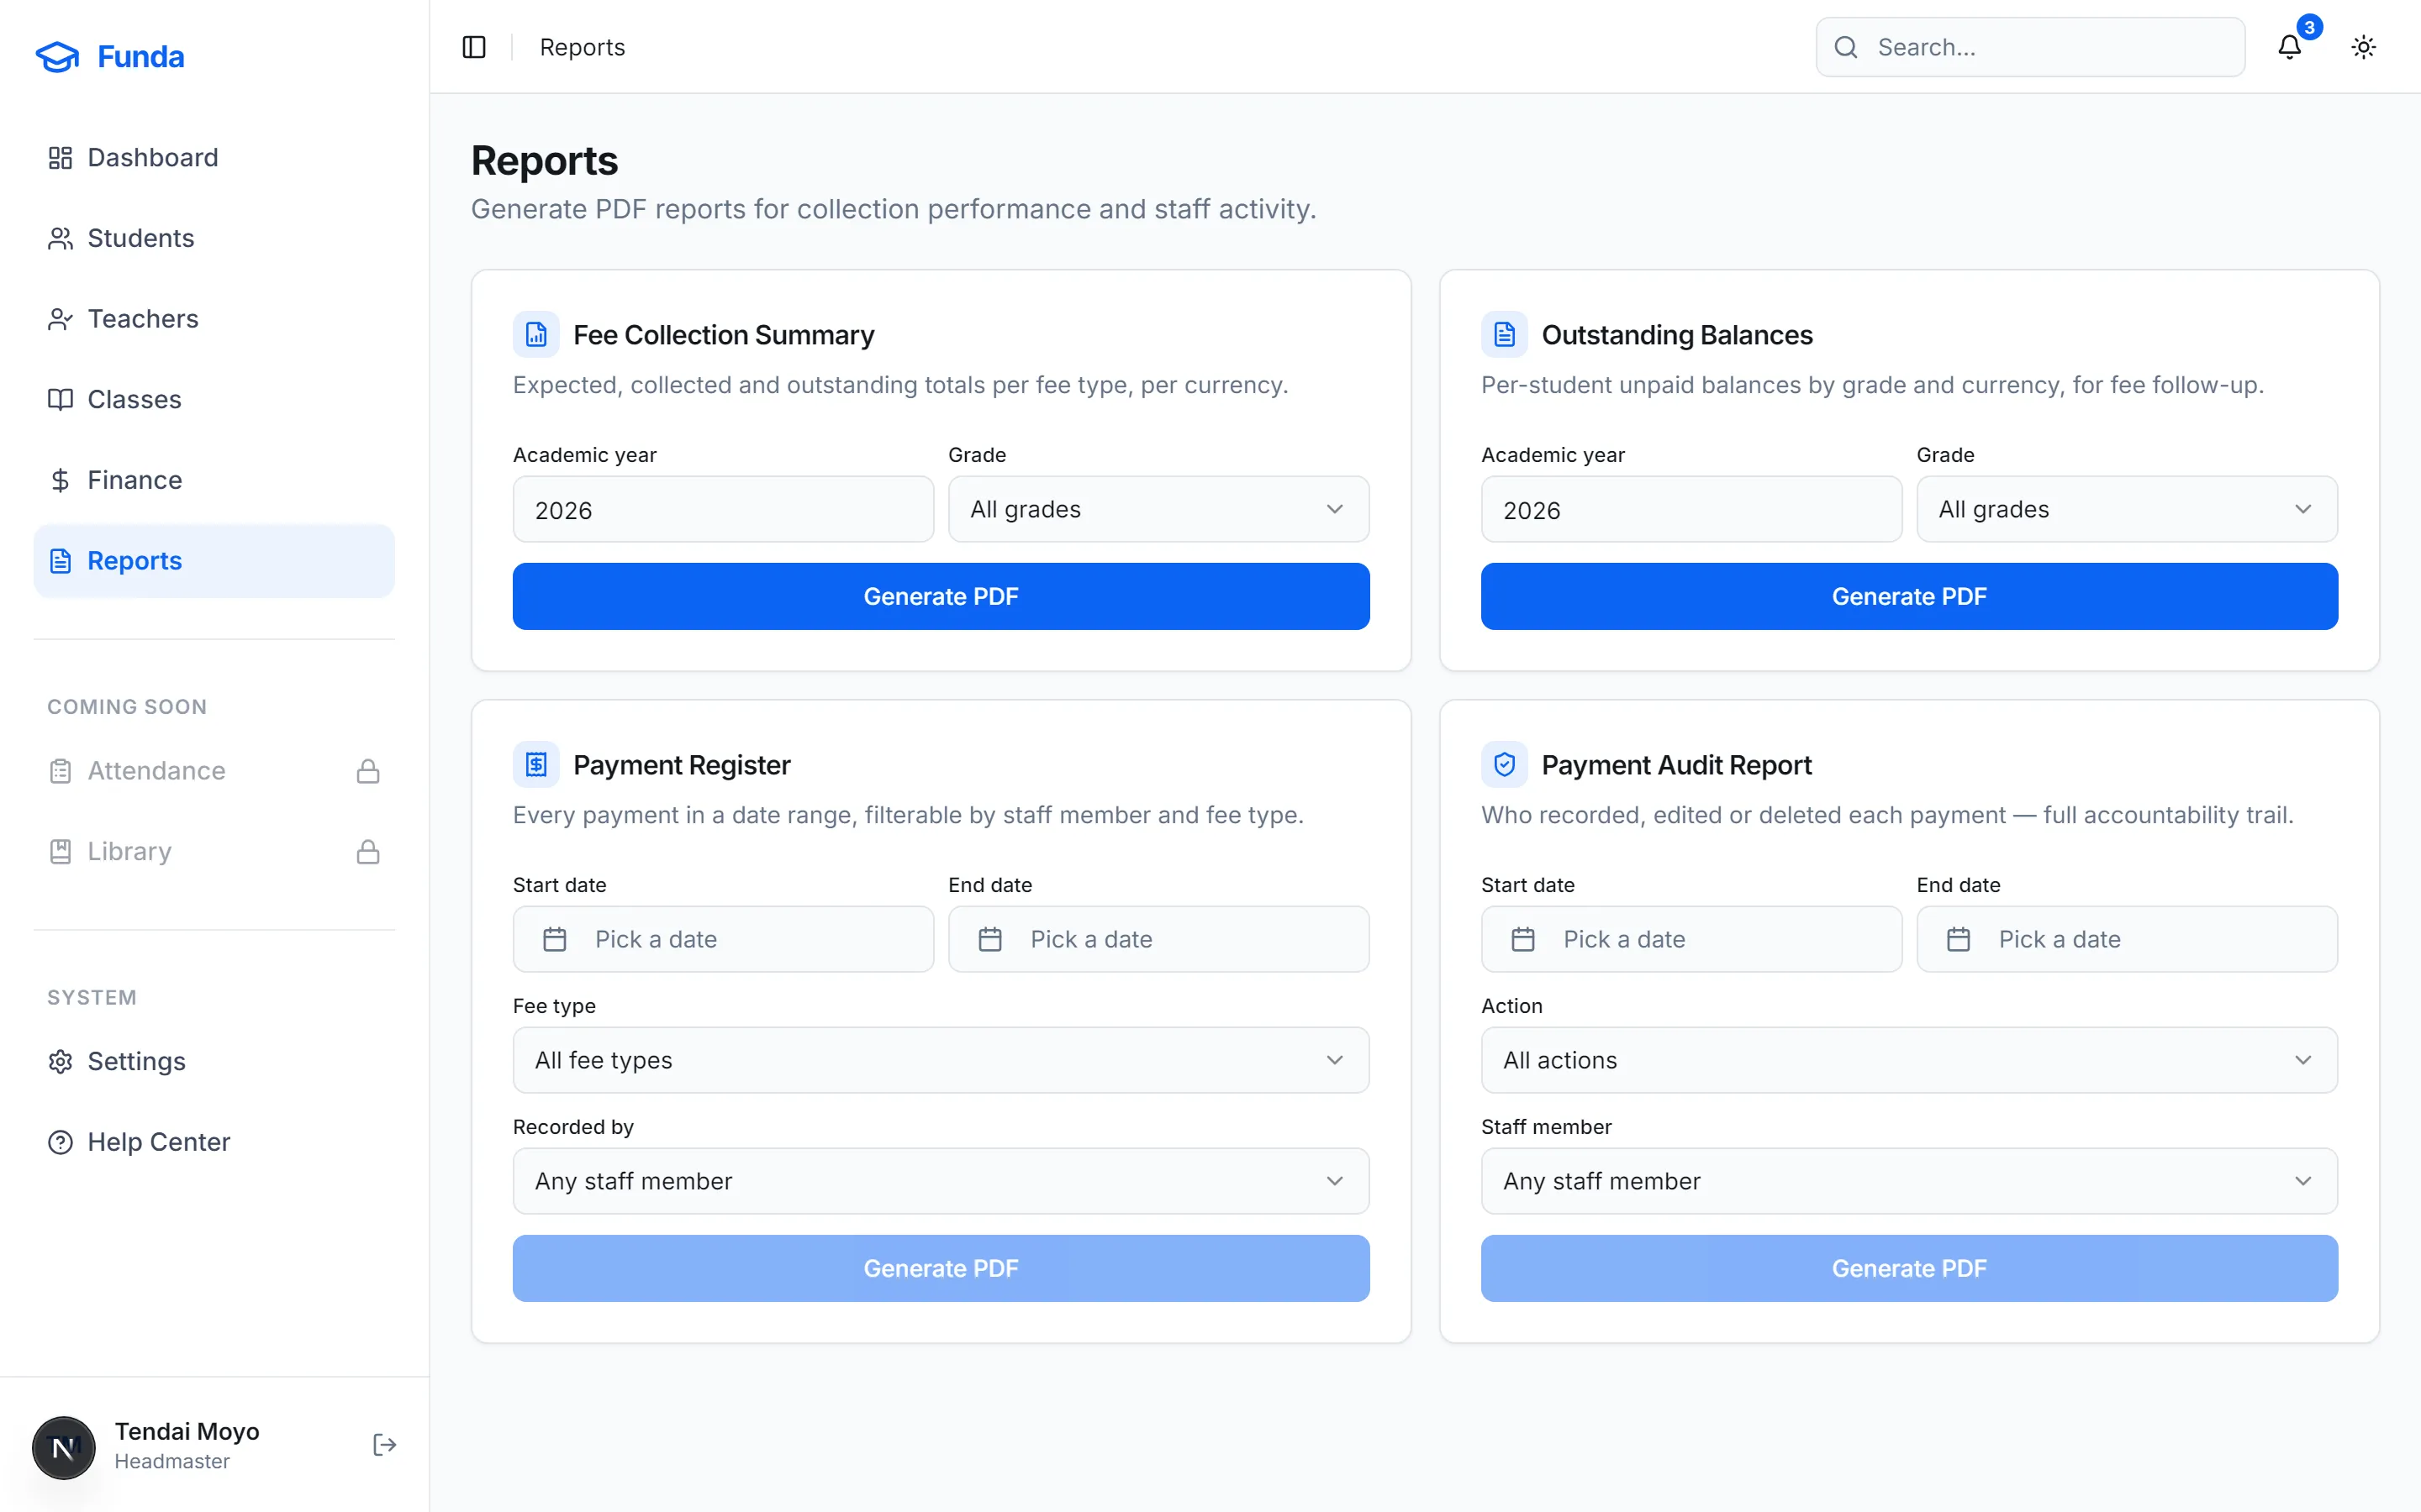This screenshot has width=2421, height=1512.
Task: Open the All fee types dropdown
Action: click(x=941, y=1060)
